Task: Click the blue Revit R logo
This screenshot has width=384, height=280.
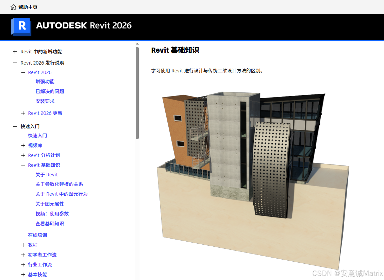Action: coord(21,27)
